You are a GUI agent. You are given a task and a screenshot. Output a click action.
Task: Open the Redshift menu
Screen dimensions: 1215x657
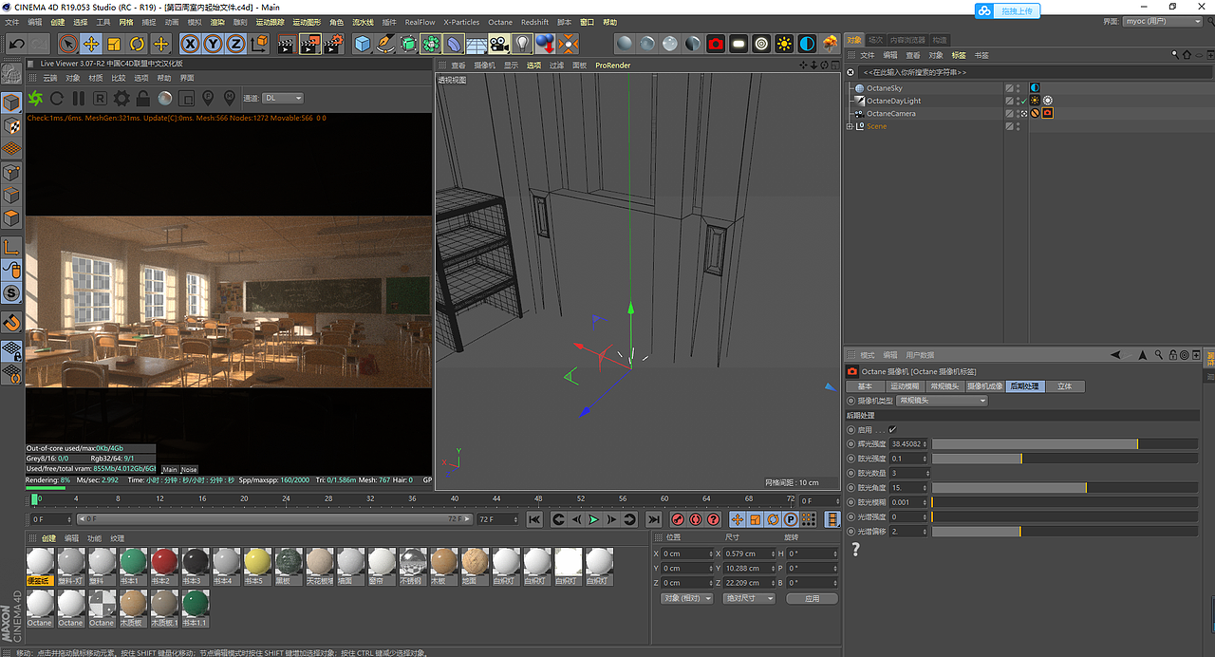tap(534, 22)
